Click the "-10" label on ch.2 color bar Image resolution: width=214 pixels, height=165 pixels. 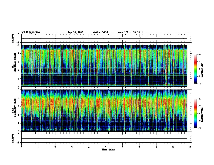coord(200,128)
